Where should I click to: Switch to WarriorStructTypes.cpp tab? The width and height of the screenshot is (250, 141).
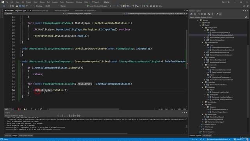tap(40, 11)
